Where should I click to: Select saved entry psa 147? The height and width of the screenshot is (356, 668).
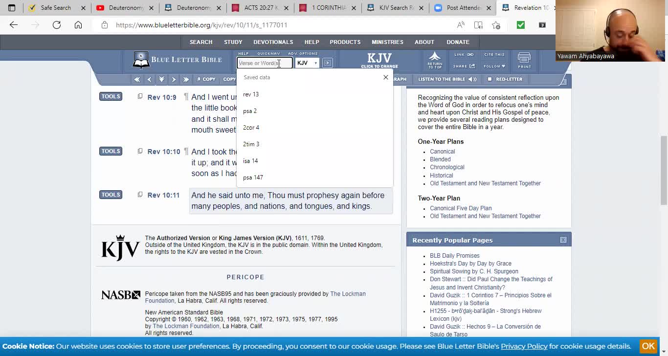(314, 178)
